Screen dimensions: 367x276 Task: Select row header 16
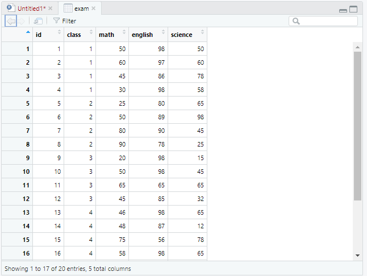click(17, 253)
